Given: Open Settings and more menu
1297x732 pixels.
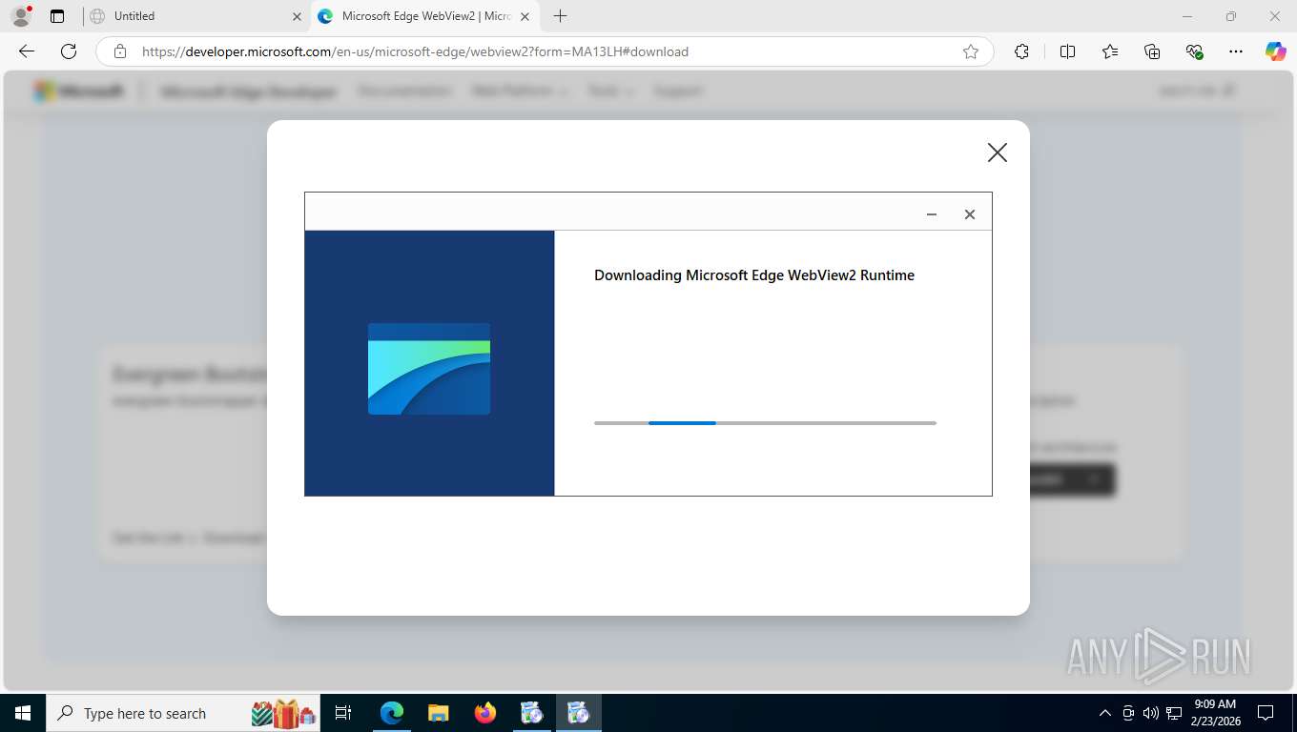Looking at the screenshot, I should pyautogui.click(x=1236, y=51).
